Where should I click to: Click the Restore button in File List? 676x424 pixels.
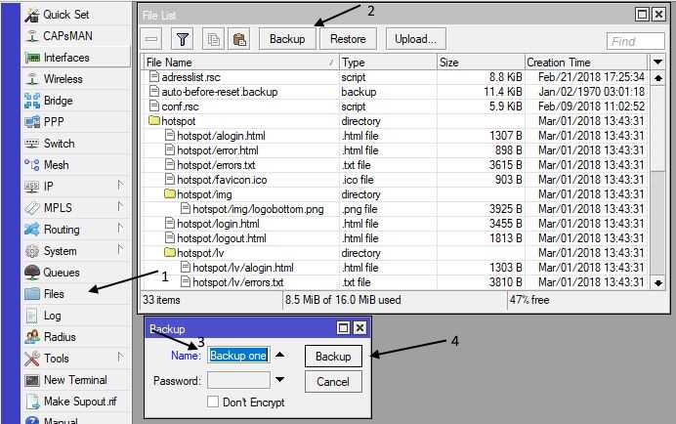coord(348,39)
